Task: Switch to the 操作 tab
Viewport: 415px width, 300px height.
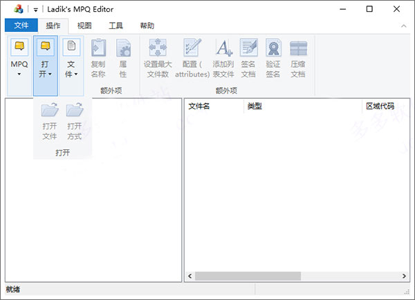Action: (x=53, y=26)
